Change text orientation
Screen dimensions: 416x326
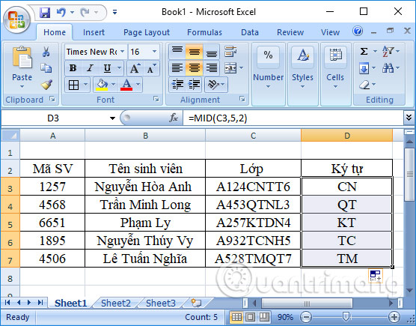[213, 85]
